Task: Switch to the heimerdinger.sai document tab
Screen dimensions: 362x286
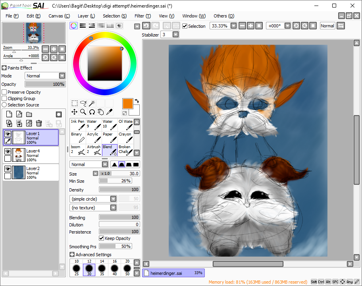Action: tap(173, 273)
